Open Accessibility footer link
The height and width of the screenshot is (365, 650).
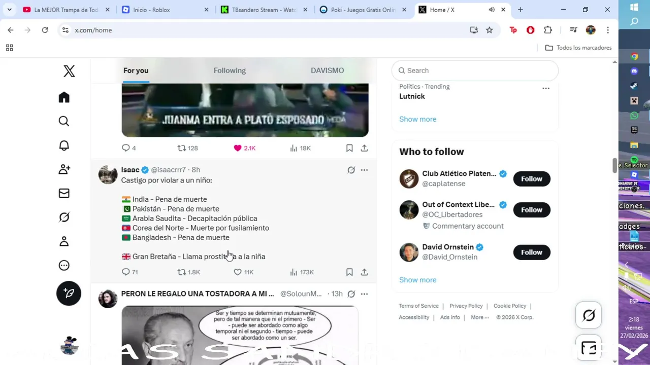click(414, 317)
